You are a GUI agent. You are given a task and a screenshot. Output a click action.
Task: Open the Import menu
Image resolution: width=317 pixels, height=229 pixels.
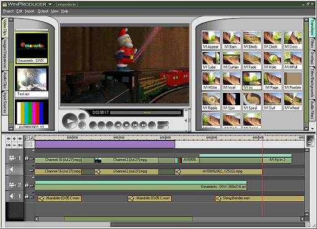pos(30,11)
